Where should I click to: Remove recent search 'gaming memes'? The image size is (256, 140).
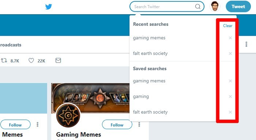point(230,38)
